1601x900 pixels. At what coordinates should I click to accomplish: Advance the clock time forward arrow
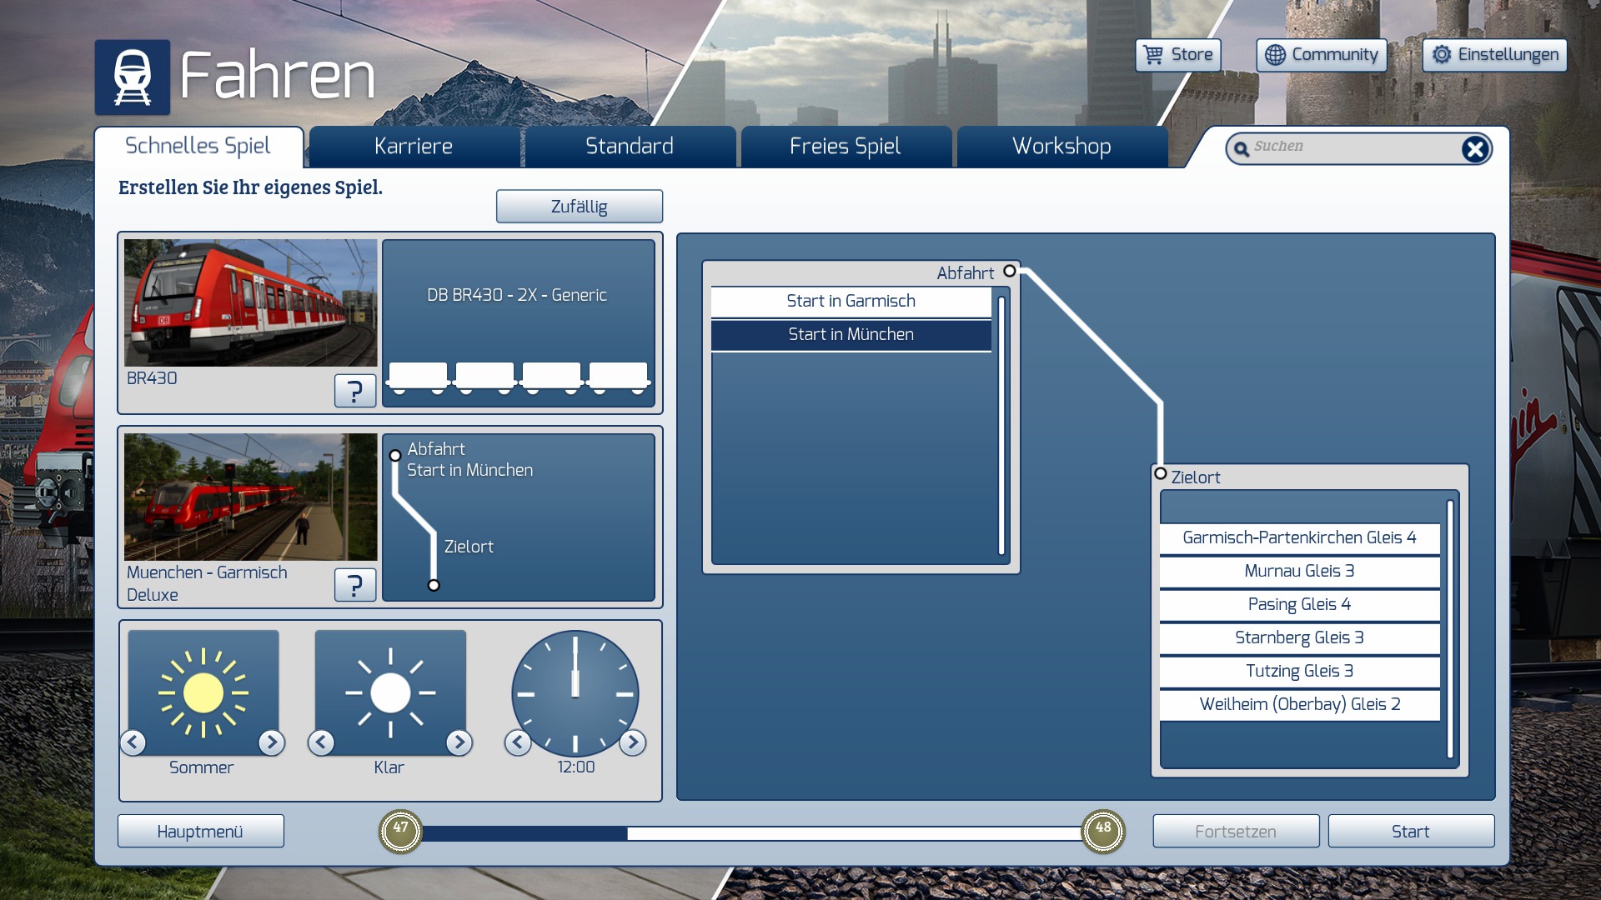(x=633, y=742)
